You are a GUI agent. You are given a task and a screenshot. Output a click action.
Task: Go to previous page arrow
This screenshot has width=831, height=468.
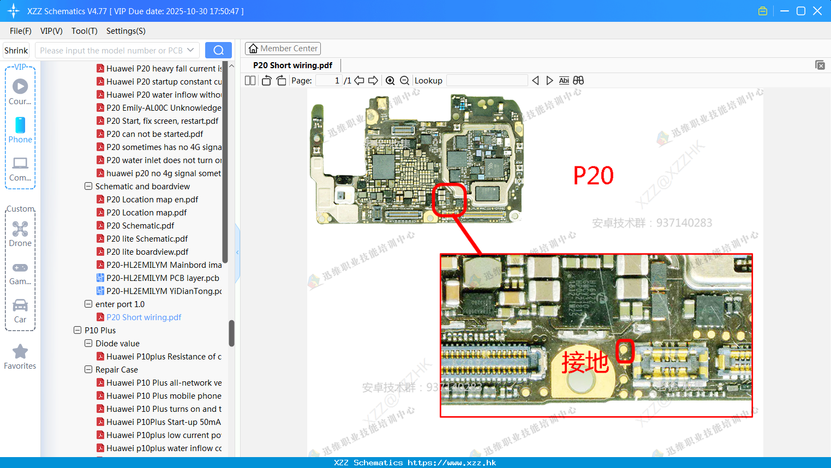click(x=359, y=80)
